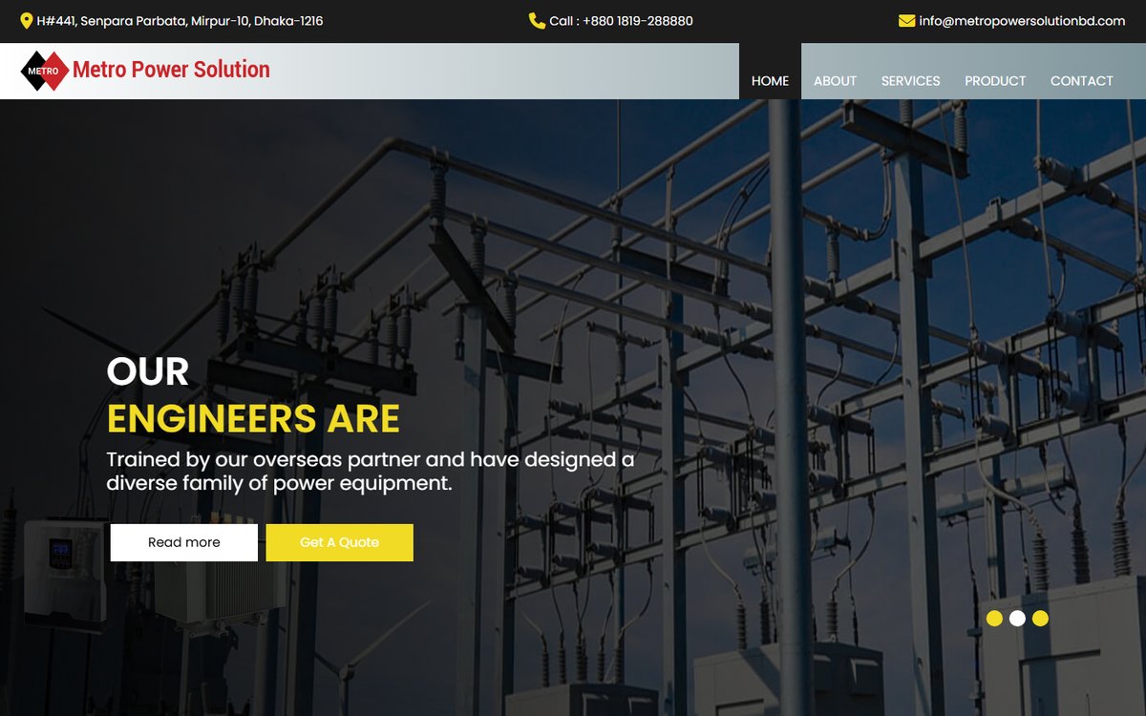The image size is (1146, 716).
Task: Open the Home menu item
Action: point(770,81)
